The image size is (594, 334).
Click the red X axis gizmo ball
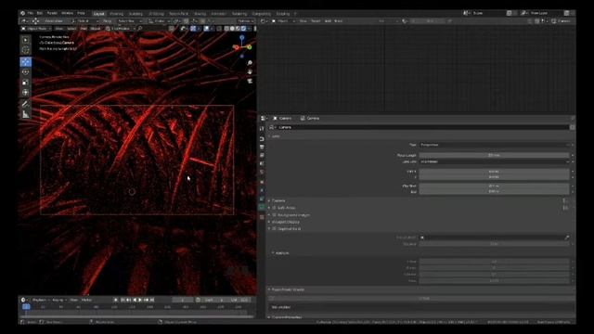tap(236, 47)
